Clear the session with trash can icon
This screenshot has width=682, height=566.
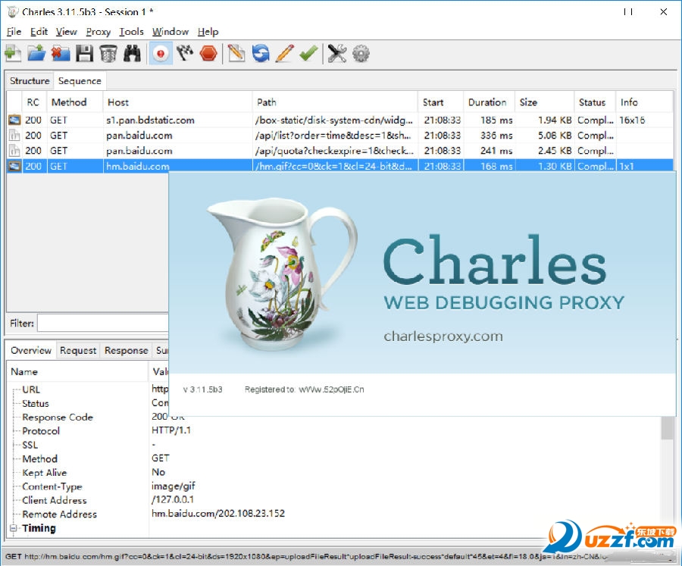point(108,54)
